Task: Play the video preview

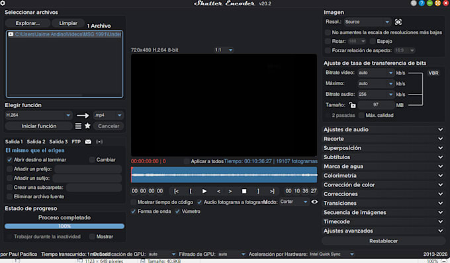Action: [x=204, y=191]
